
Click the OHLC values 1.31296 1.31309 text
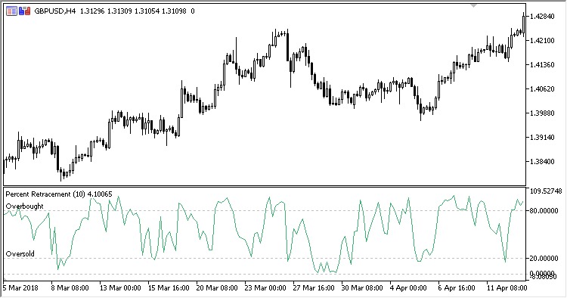[x=106, y=11]
